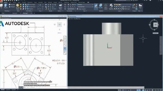Open the Start file tab
The height and width of the screenshot is (91, 163).
click(3, 13)
